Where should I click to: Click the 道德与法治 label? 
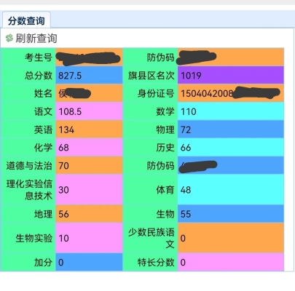pyautogui.click(x=29, y=166)
